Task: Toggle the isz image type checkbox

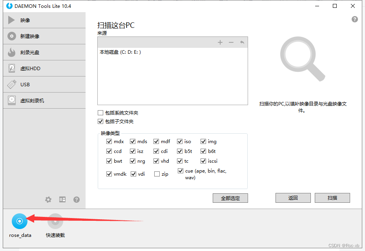Action: (x=133, y=151)
